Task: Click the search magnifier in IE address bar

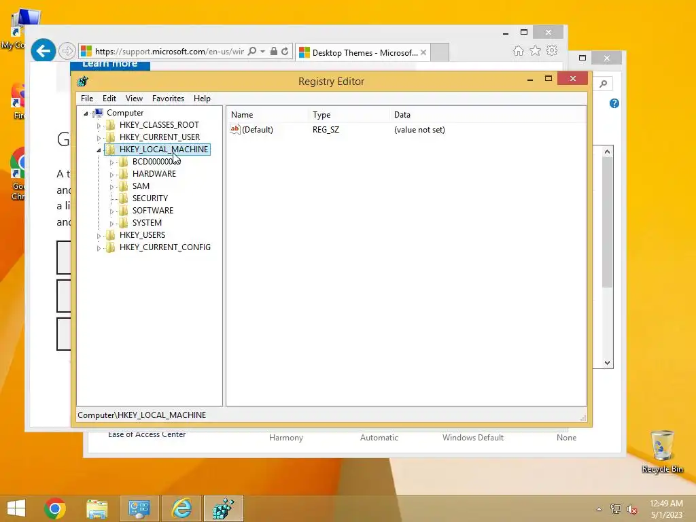Action: pyautogui.click(x=252, y=51)
